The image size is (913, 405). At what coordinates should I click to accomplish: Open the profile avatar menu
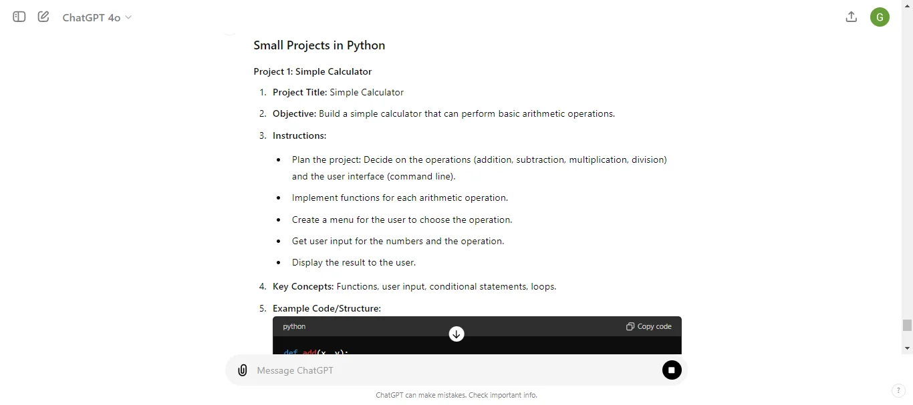pyautogui.click(x=880, y=17)
